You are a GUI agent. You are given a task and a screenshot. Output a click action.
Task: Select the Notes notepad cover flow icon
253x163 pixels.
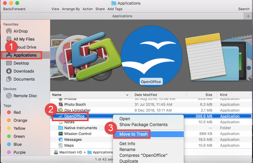205,56
